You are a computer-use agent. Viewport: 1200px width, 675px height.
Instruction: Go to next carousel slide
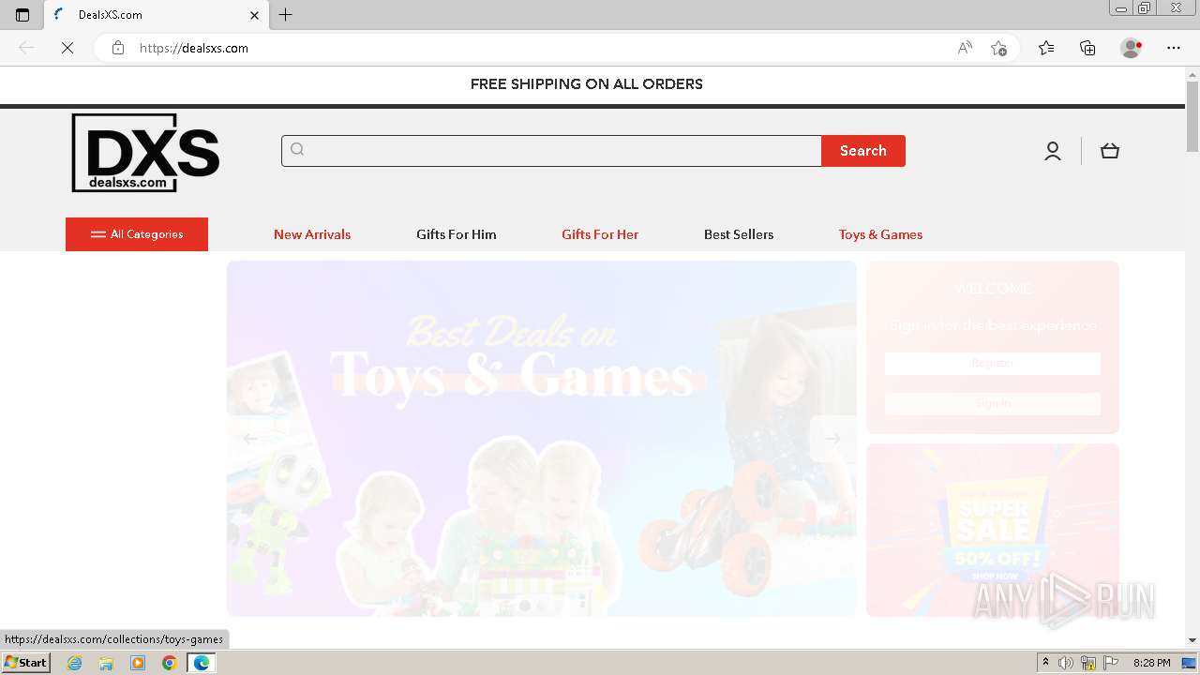coord(832,438)
